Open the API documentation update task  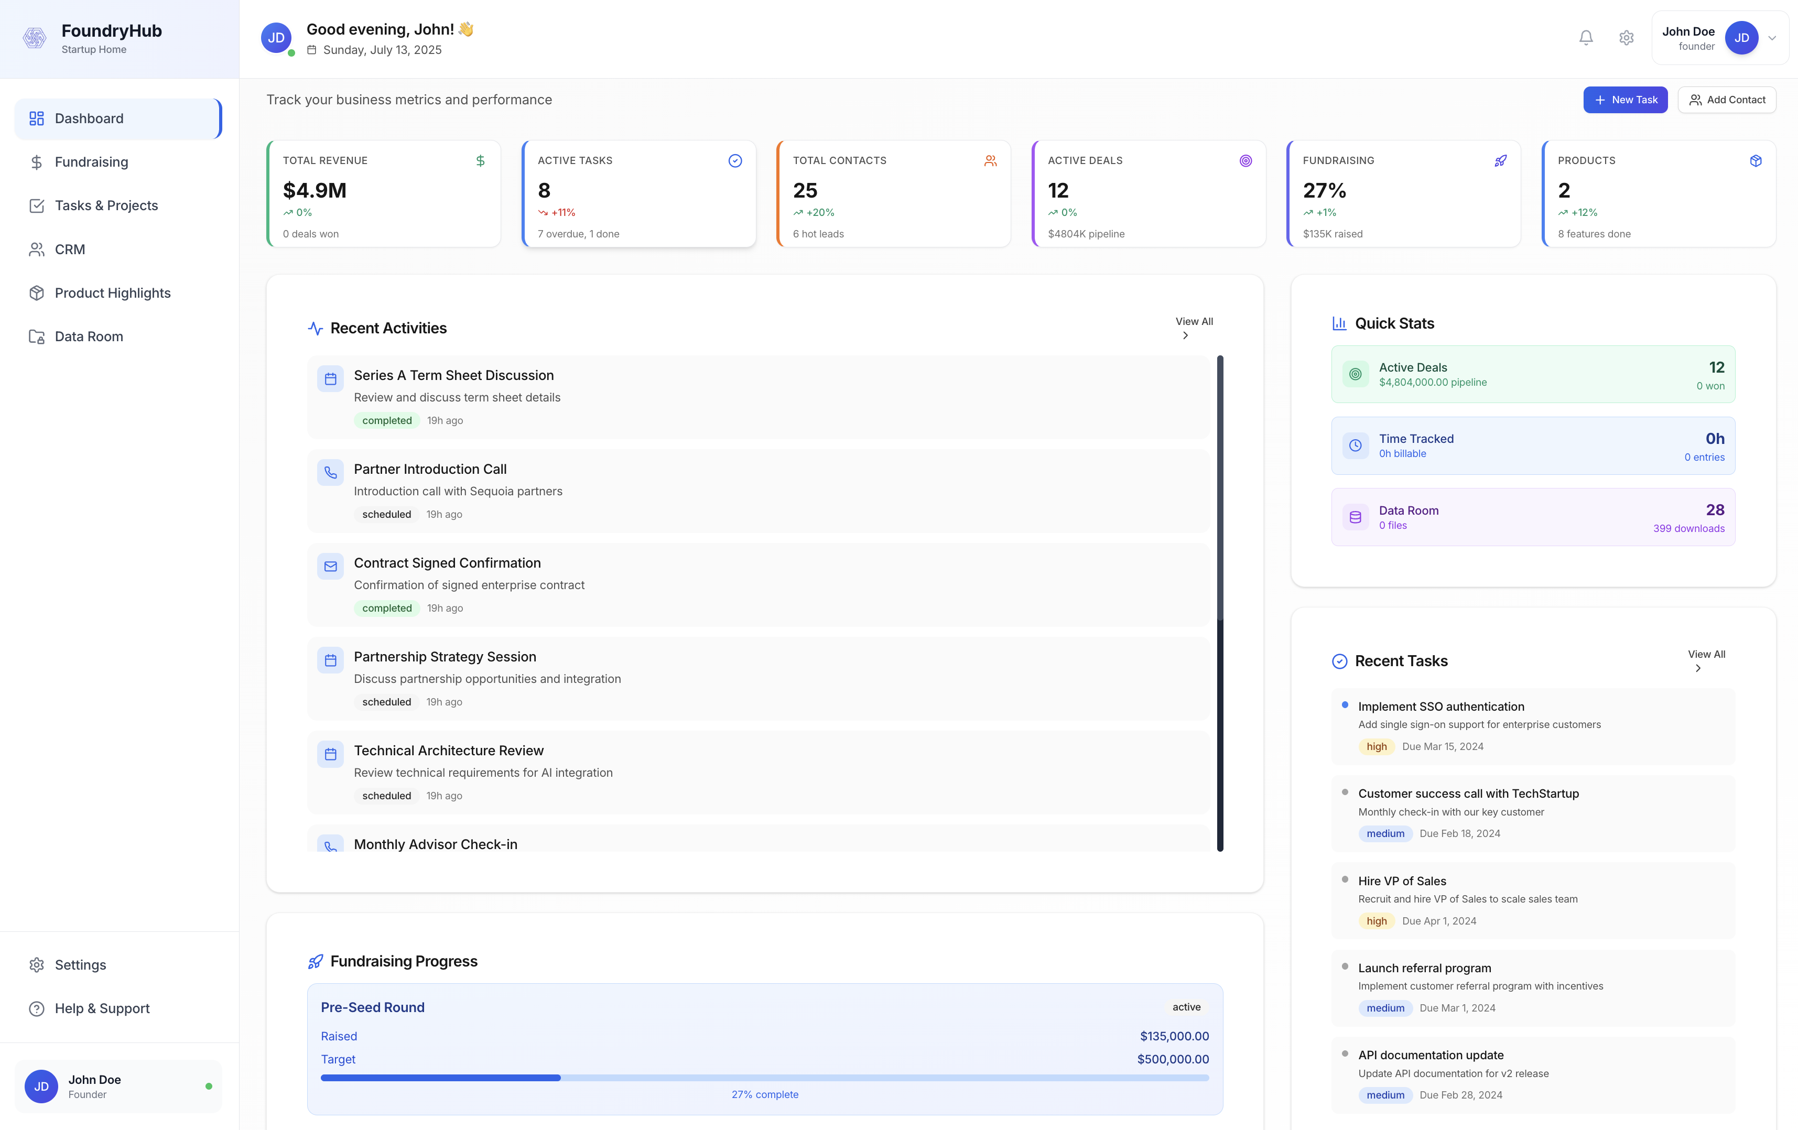pyautogui.click(x=1533, y=1075)
